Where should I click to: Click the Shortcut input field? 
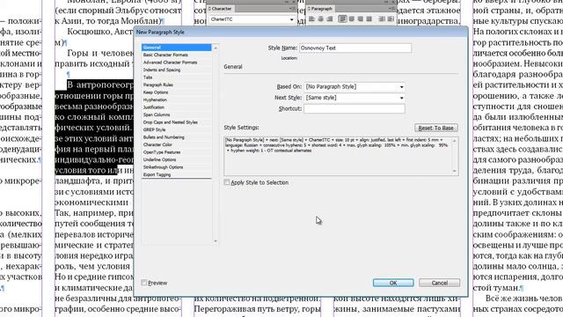click(355, 108)
